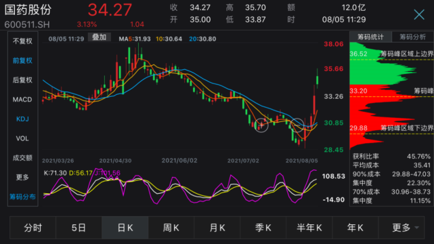Select 后复权 price adjustment option
Viewport: 434px width, 244px height.
[x=22, y=80]
